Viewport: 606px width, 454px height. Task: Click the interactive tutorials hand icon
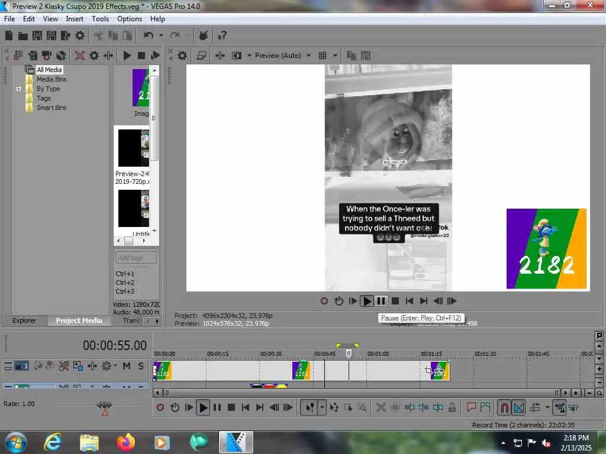[204, 36]
